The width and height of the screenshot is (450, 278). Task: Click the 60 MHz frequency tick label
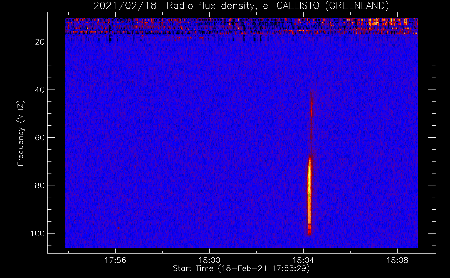coord(40,138)
